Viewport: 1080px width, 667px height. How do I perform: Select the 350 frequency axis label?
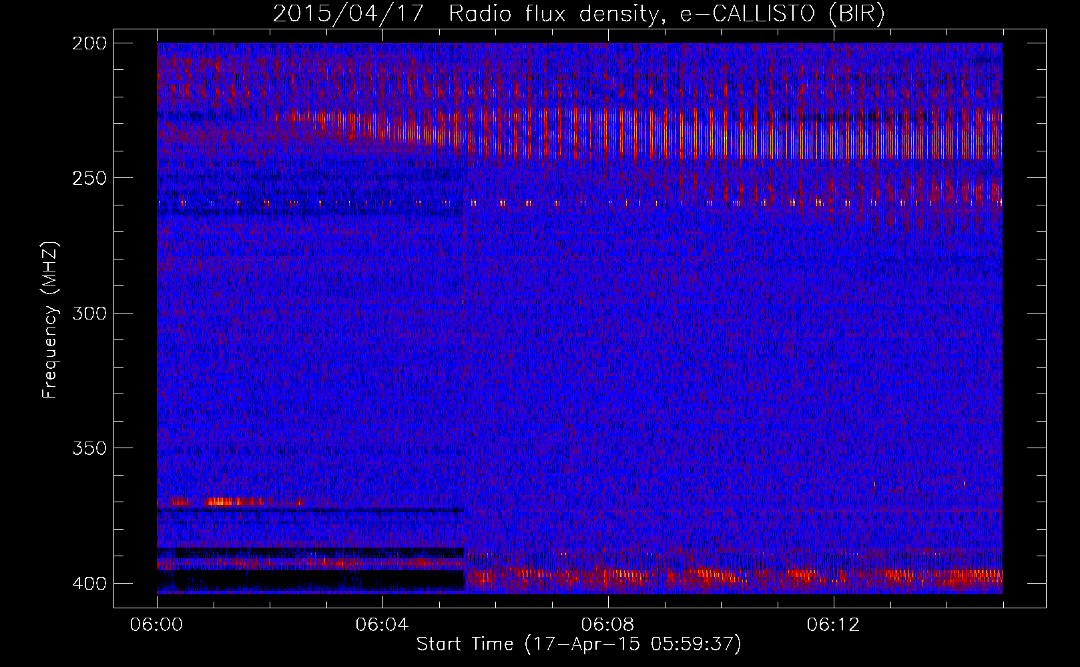89,448
